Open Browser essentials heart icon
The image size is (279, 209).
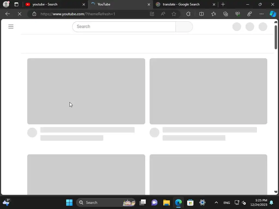click(238, 14)
